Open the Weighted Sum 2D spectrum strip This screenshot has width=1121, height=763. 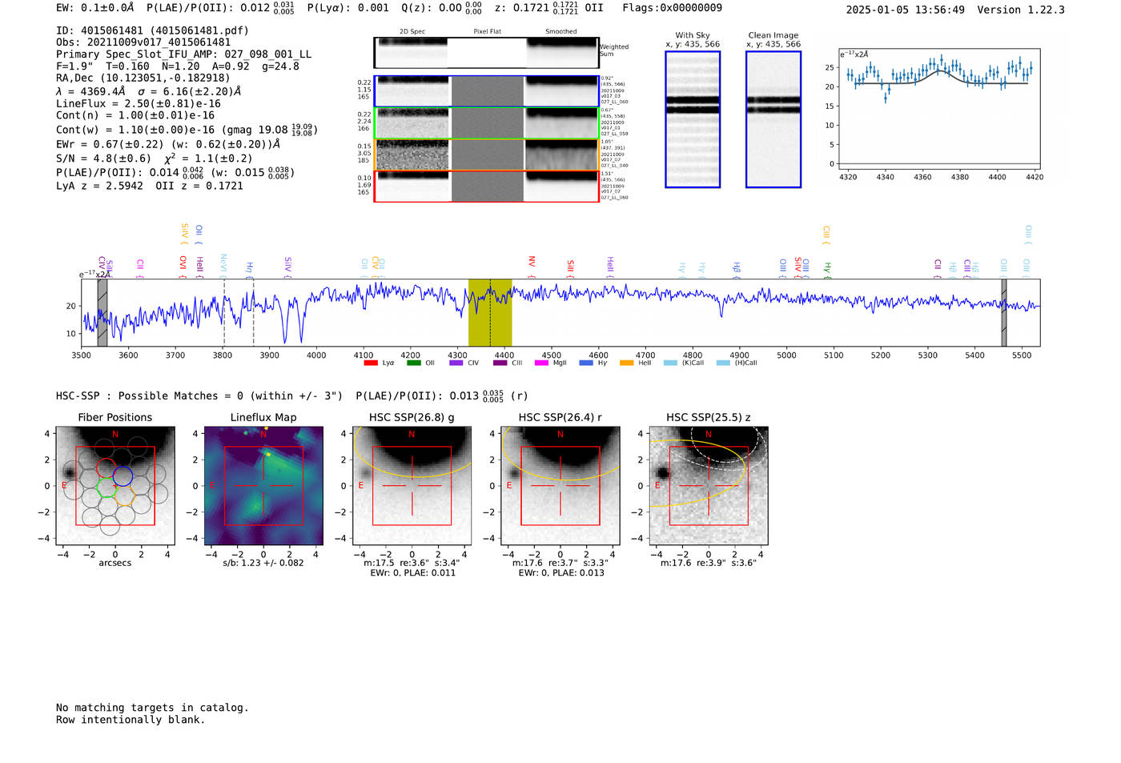click(x=486, y=53)
